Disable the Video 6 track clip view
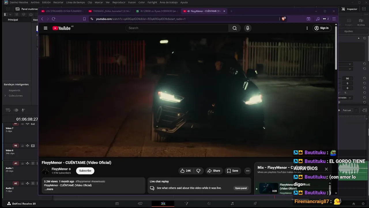The image size is (369, 208). pos(33,146)
